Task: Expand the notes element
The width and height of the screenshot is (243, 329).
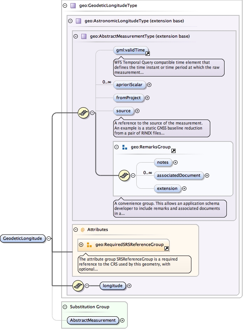Action: pyautogui.click(x=176, y=163)
